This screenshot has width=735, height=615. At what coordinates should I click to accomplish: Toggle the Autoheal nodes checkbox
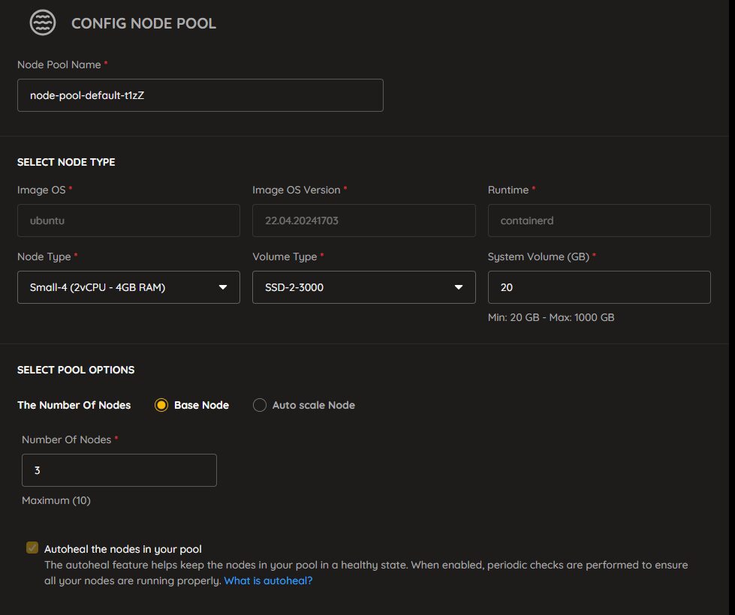point(32,547)
